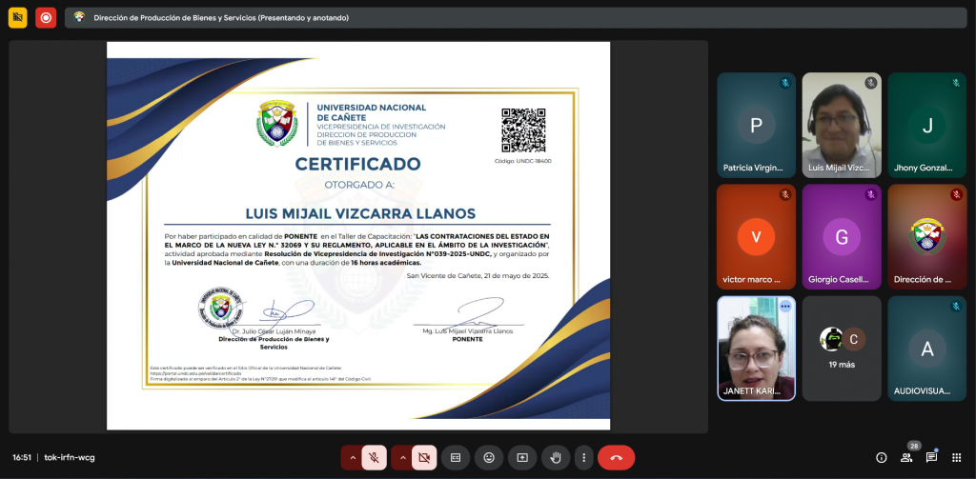
Task: Click the participant count badge 28
Action: (x=914, y=446)
